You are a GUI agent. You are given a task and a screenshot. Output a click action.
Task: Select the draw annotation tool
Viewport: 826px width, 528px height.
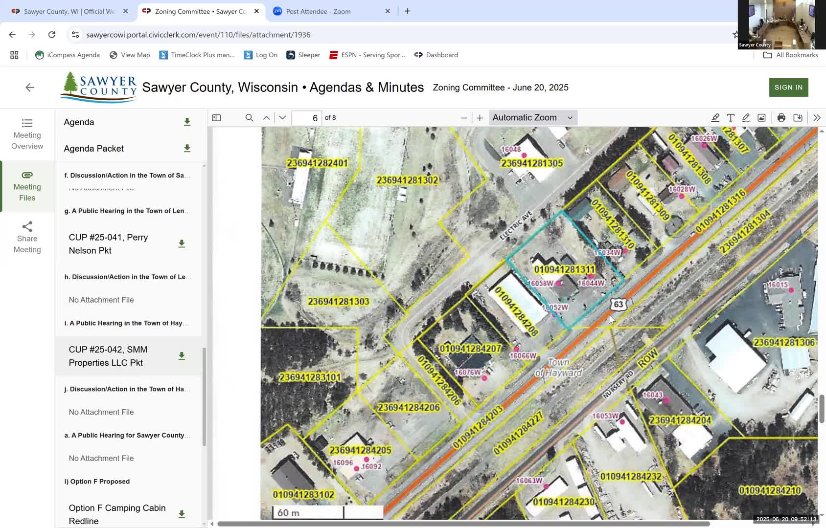746,118
